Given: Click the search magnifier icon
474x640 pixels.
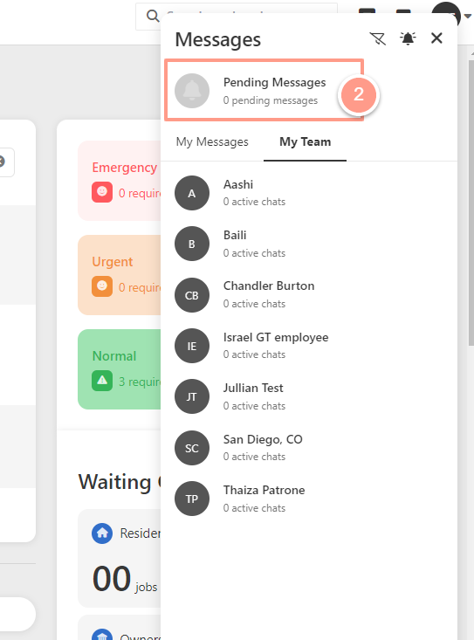Looking at the screenshot, I should point(153,16).
